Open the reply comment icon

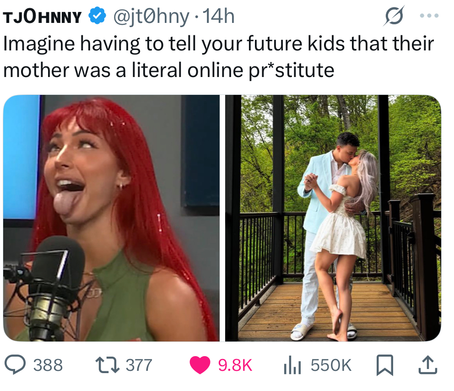[x=16, y=364]
